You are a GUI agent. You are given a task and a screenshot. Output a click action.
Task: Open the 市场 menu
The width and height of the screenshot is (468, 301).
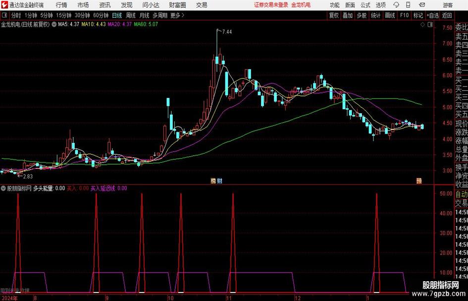click(83, 5)
